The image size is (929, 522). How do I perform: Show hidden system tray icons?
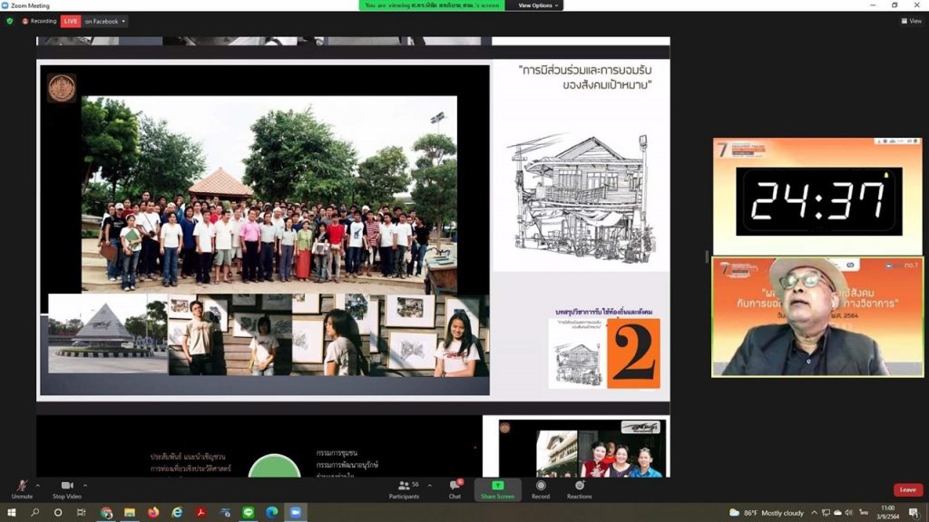[x=815, y=513]
